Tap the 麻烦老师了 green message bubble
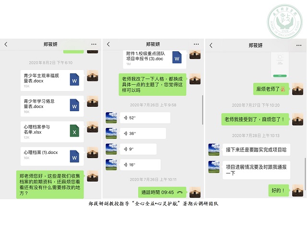This screenshot has width=307, height=230. pos(271,89)
